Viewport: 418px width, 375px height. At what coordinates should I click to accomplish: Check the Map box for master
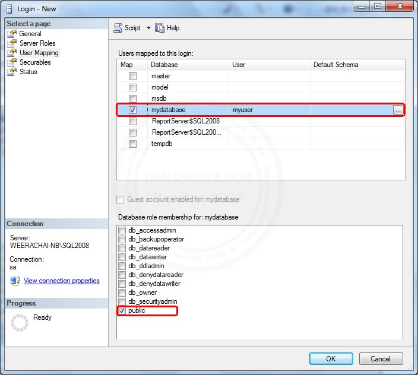132,76
